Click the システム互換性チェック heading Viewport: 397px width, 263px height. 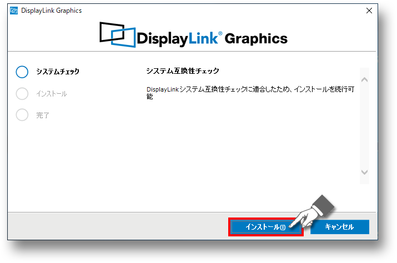tap(183, 71)
